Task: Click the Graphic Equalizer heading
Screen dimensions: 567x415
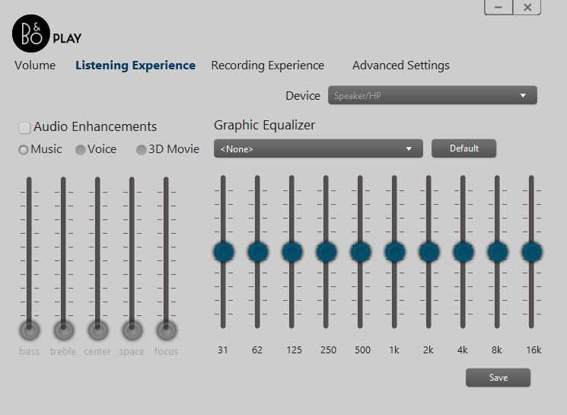Action: tap(264, 125)
